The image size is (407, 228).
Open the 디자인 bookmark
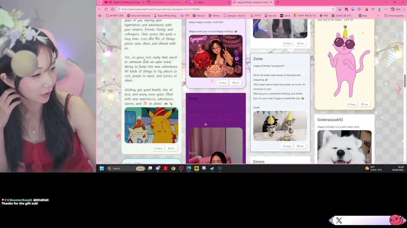[x=255, y=16]
